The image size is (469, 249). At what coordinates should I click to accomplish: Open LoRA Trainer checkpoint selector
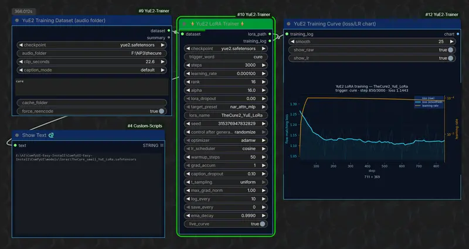point(226,49)
